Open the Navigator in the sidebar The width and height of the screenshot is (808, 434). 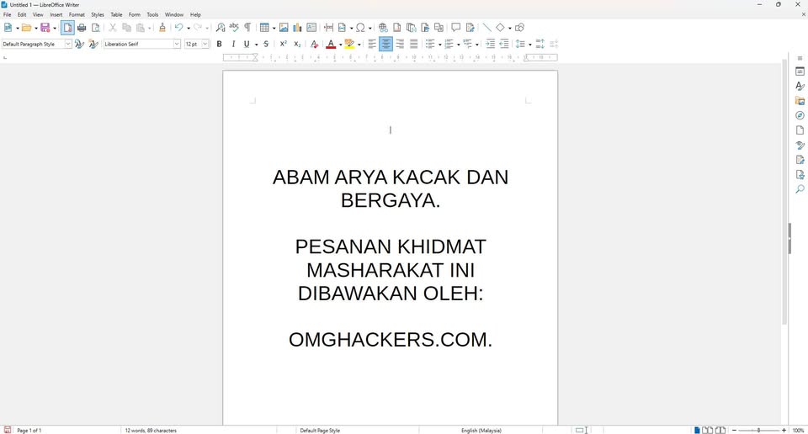click(x=800, y=115)
